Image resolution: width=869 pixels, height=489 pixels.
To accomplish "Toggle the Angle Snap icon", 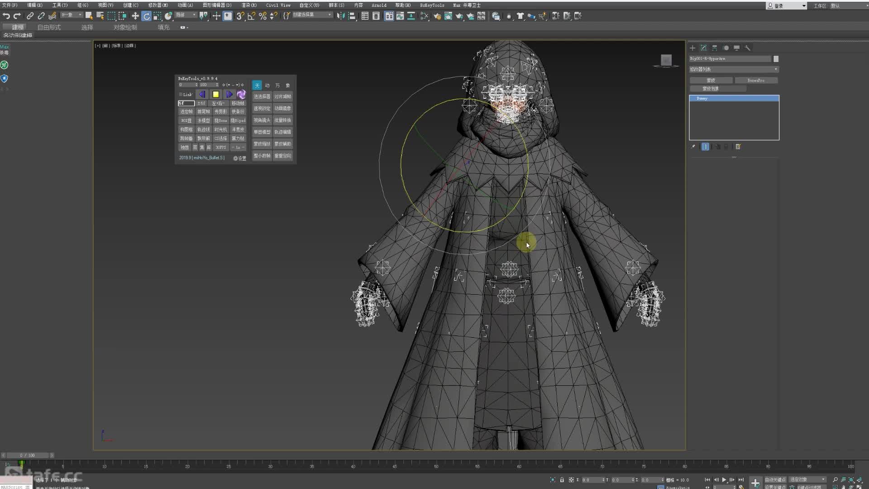I will click(251, 16).
